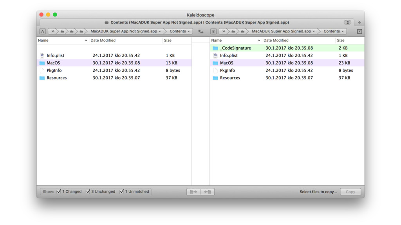
Task: Add a new tab with plus button
Action: coord(359,22)
